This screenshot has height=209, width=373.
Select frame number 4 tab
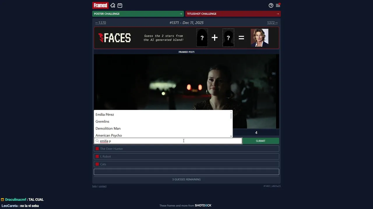pyautogui.click(x=256, y=133)
